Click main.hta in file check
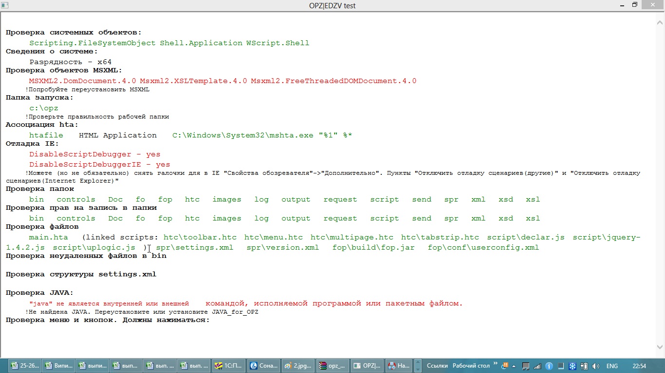 tap(49, 237)
